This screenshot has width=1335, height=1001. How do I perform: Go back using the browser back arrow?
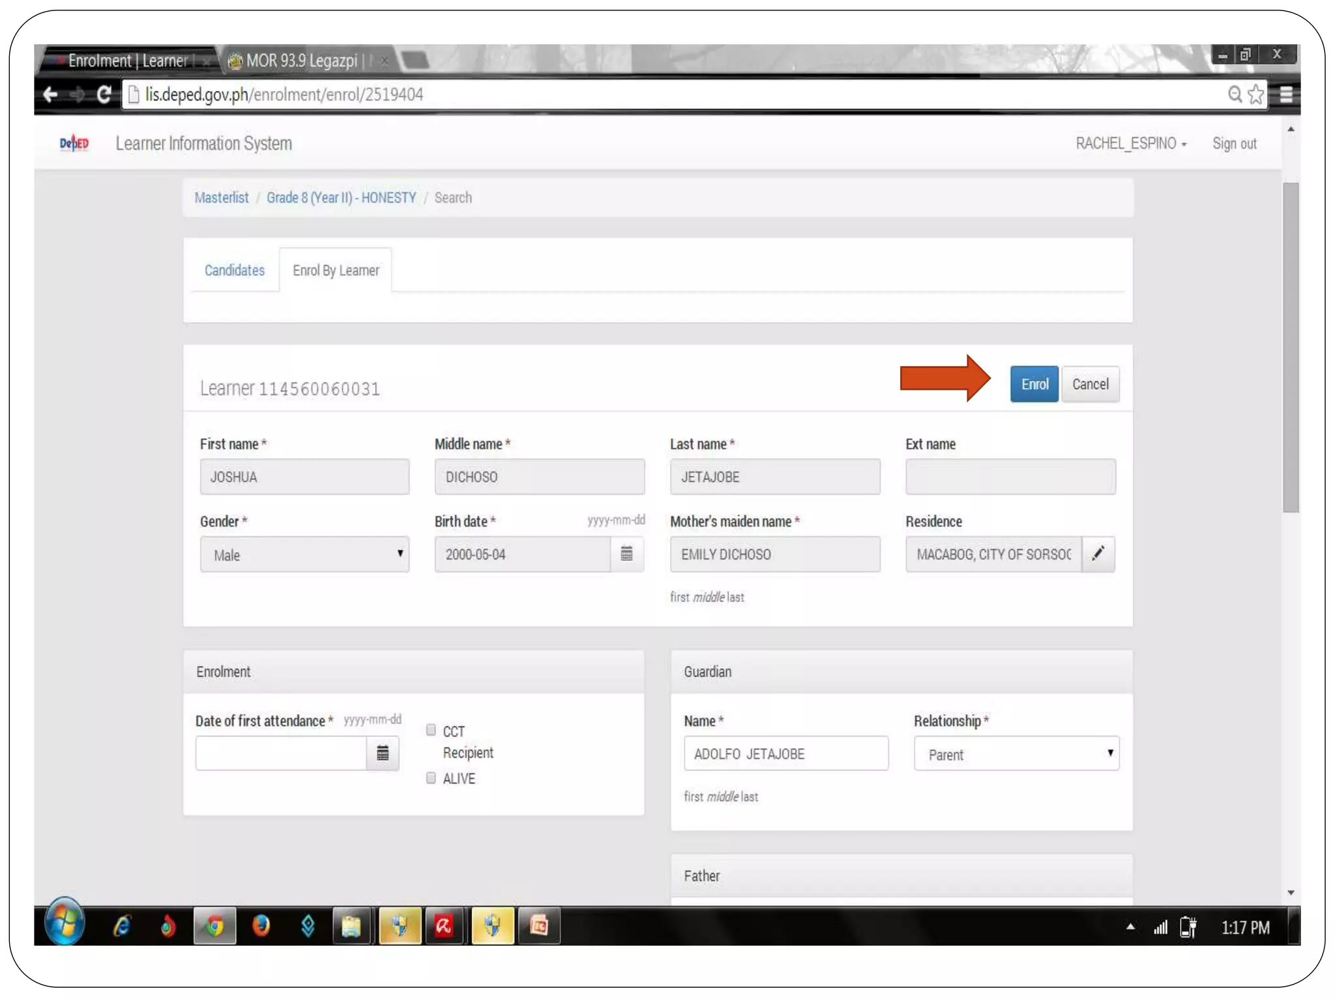tap(51, 95)
